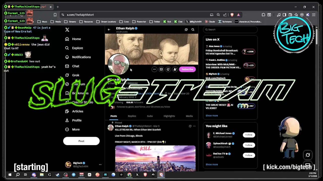Open the Twitter bookmarks folder

(155, 22)
